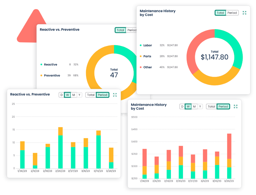Switch Reactive vs. Preventive donut to Period view
256x195 pixels.
[132, 30]
